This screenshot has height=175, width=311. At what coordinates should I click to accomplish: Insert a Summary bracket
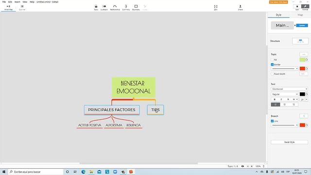126,8
